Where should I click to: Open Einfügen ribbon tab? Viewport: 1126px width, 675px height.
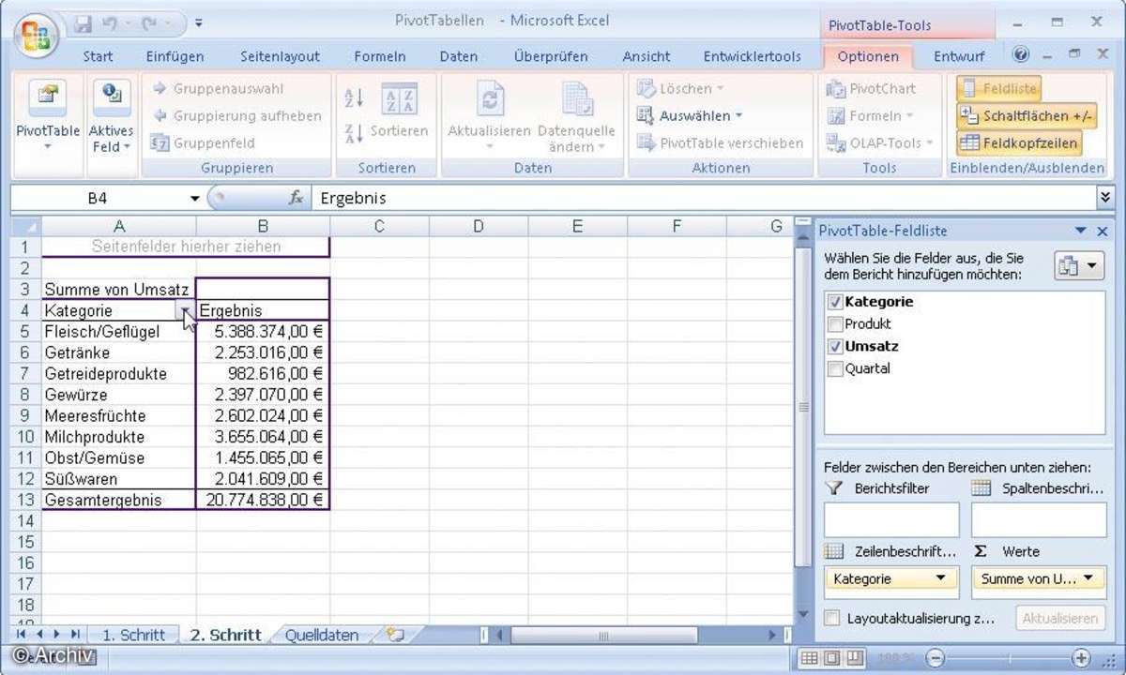click(x=175, y=56)
